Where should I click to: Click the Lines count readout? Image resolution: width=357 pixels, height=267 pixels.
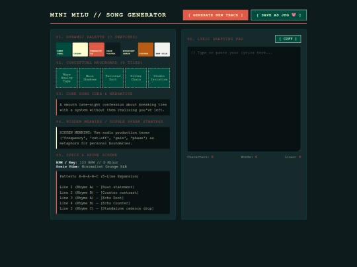(293, 157)
